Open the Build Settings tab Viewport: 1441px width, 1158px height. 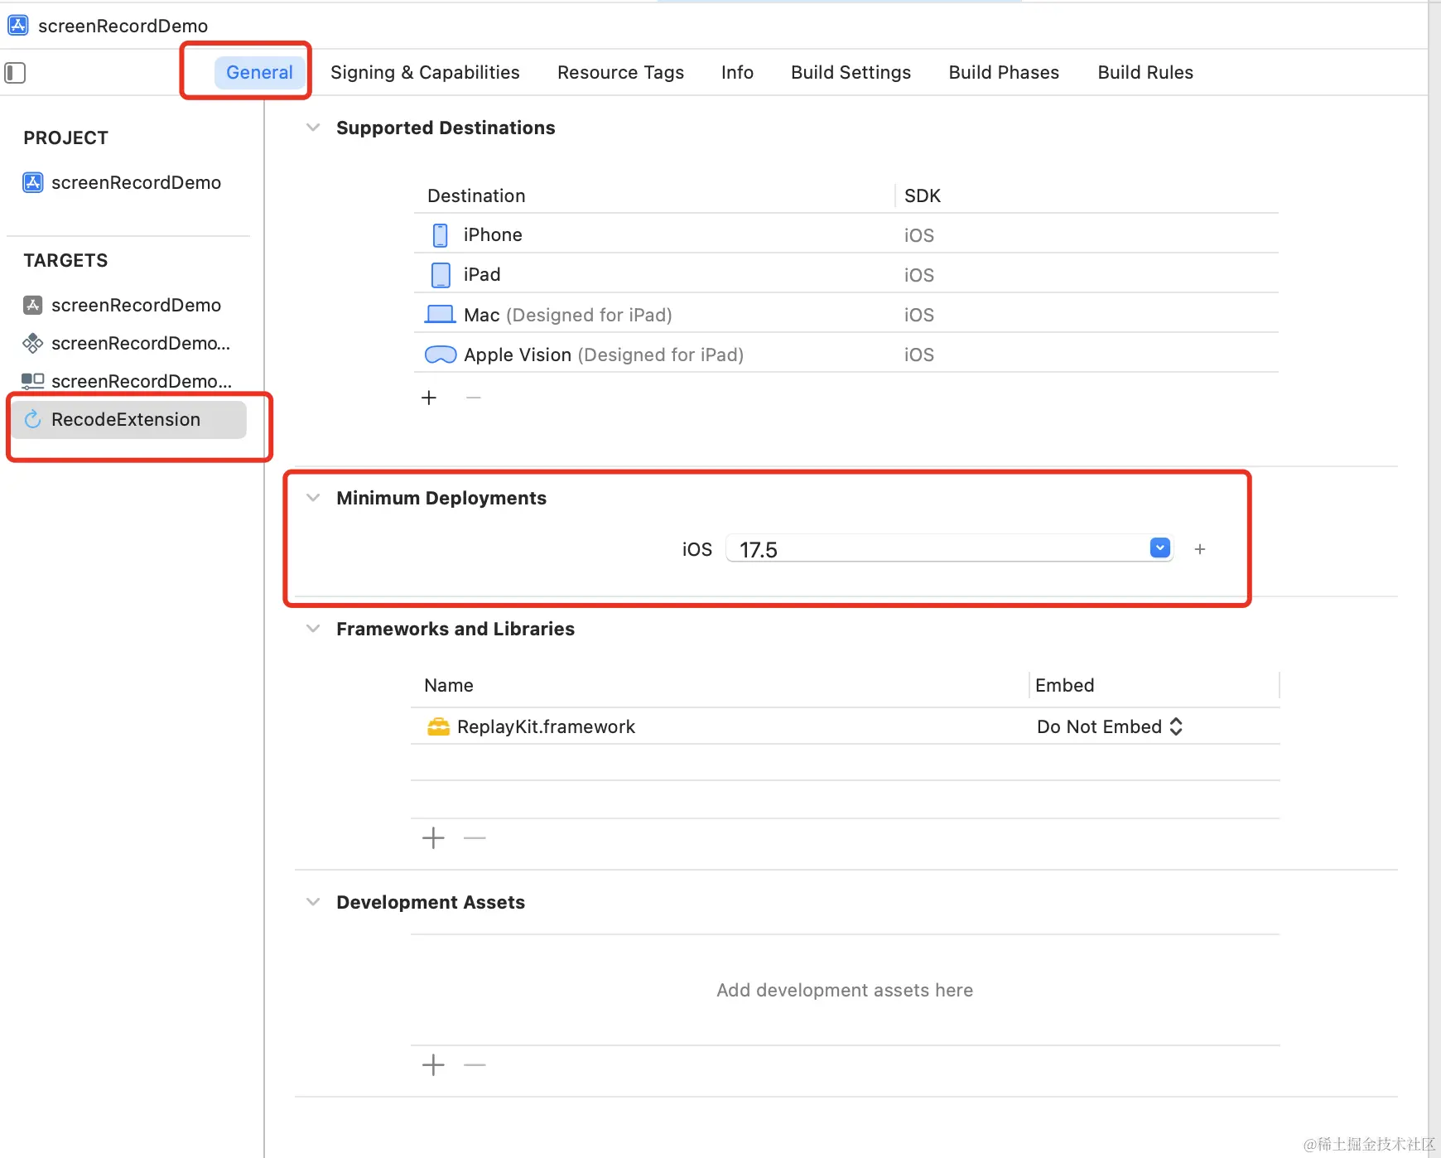851,72
